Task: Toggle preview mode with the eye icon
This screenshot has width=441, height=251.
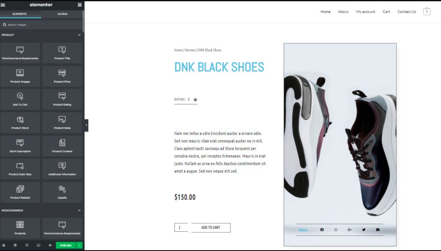Action: tap(50, 246)
